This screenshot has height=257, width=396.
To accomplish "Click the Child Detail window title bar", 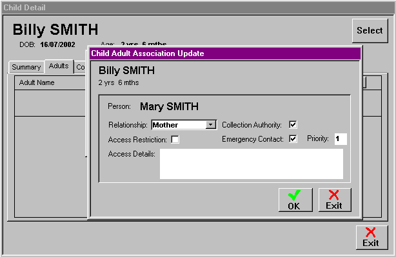I will point(198,8).
